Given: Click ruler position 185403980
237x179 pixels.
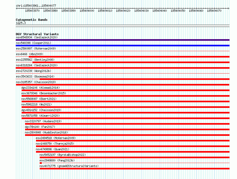Looking at the screenshot, I should click(x=51, y=11).
